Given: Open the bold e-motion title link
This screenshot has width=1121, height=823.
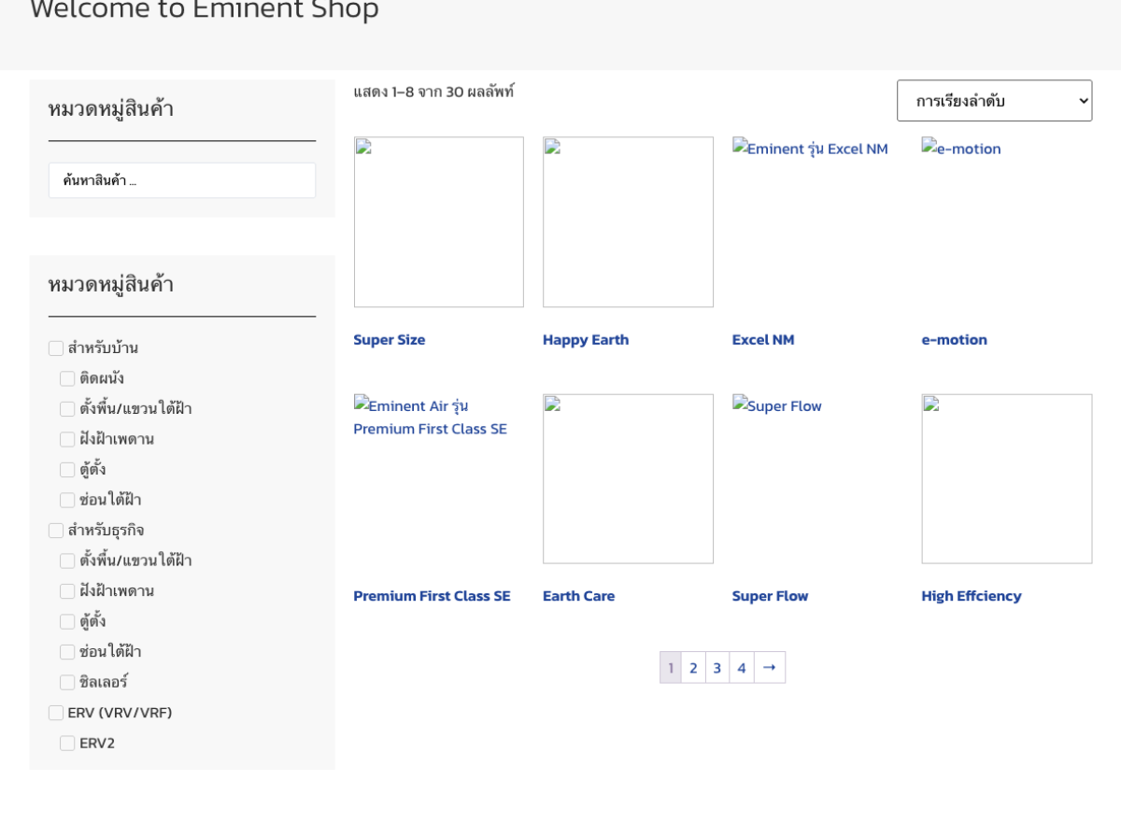Looking at the screenshot, I should point(954,340).
